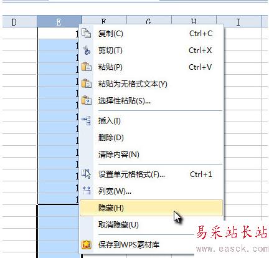
Task: Click the scissors Cut icon
Action: tap(87, 50)
